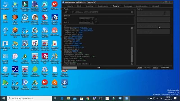
Task: Open the Descargas tab
Action: tap(127, 6)
